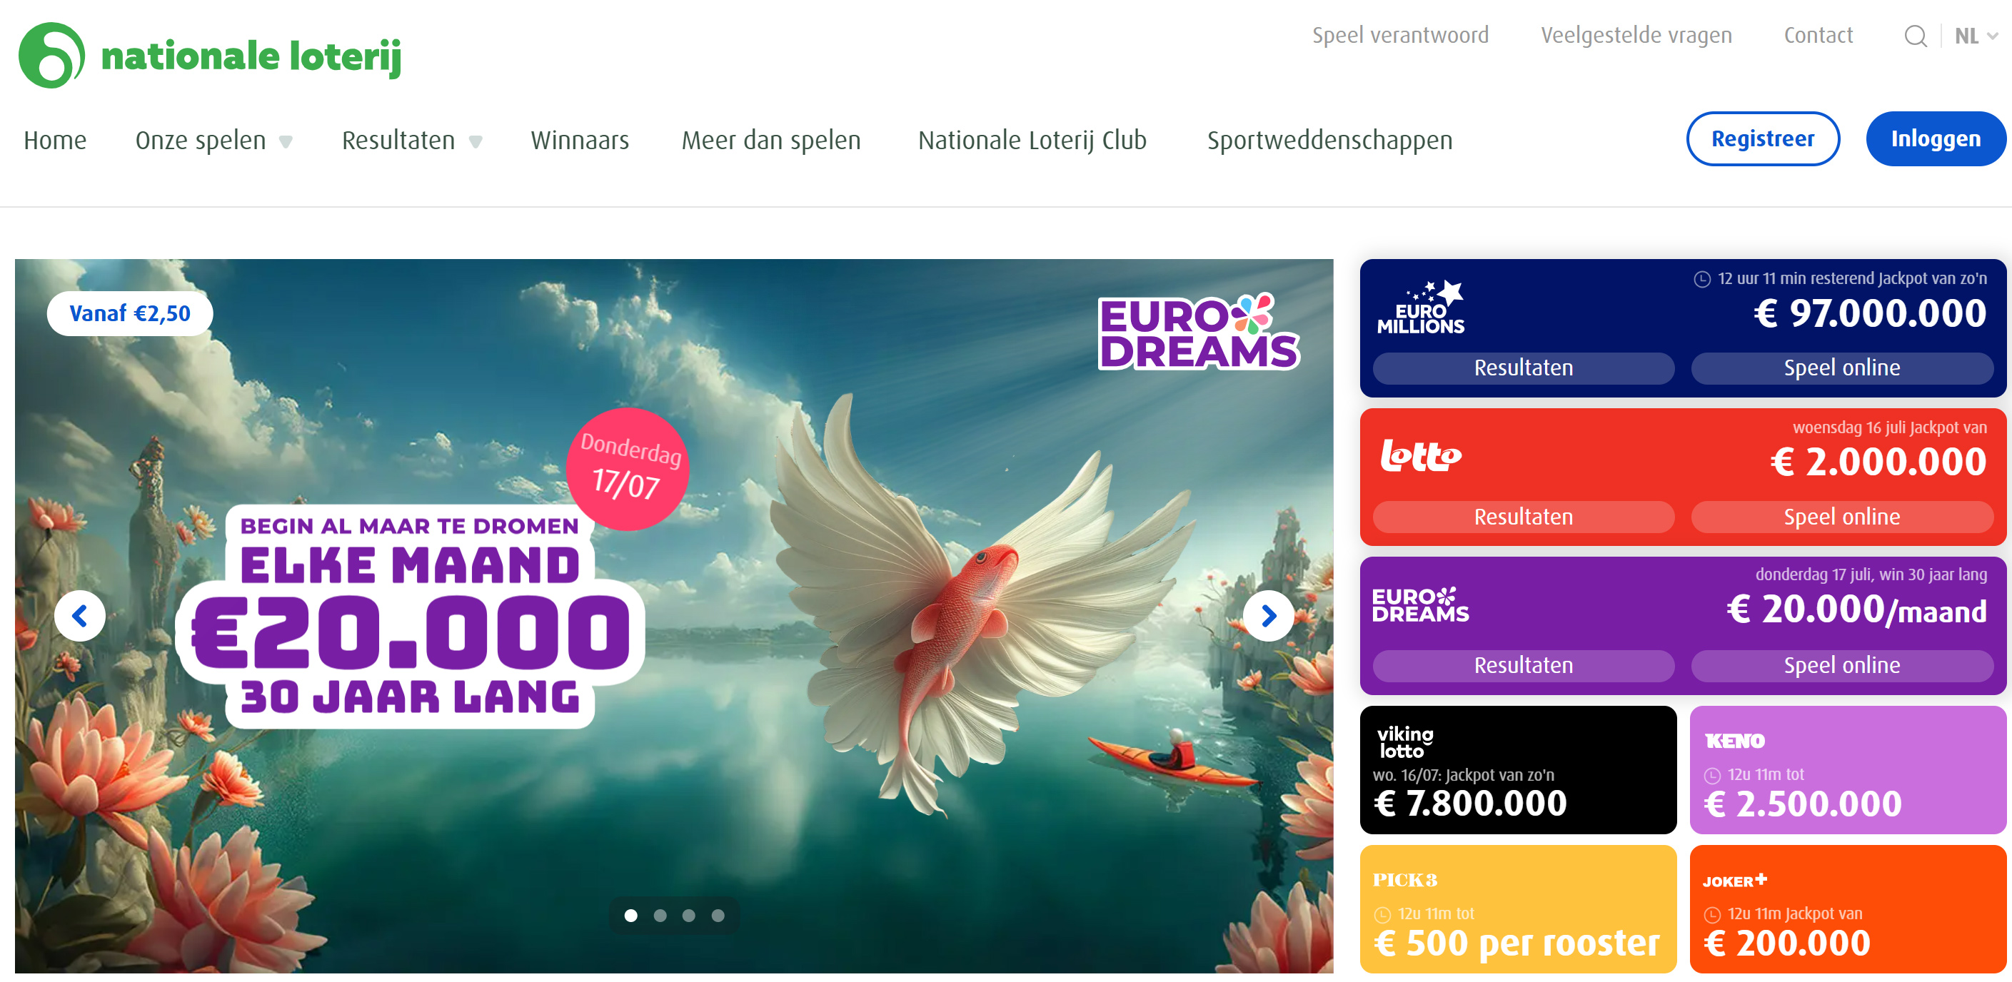Advance the carousel with the next arrow

[1269, 616]
